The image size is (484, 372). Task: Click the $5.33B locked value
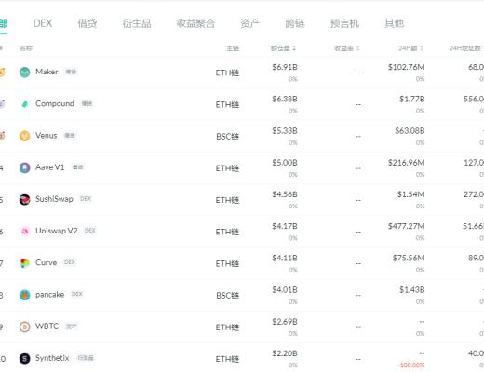[285, 131]
